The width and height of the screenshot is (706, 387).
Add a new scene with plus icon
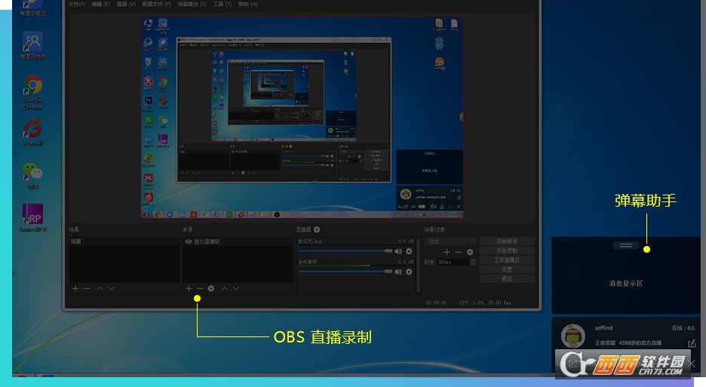[75, 288]
